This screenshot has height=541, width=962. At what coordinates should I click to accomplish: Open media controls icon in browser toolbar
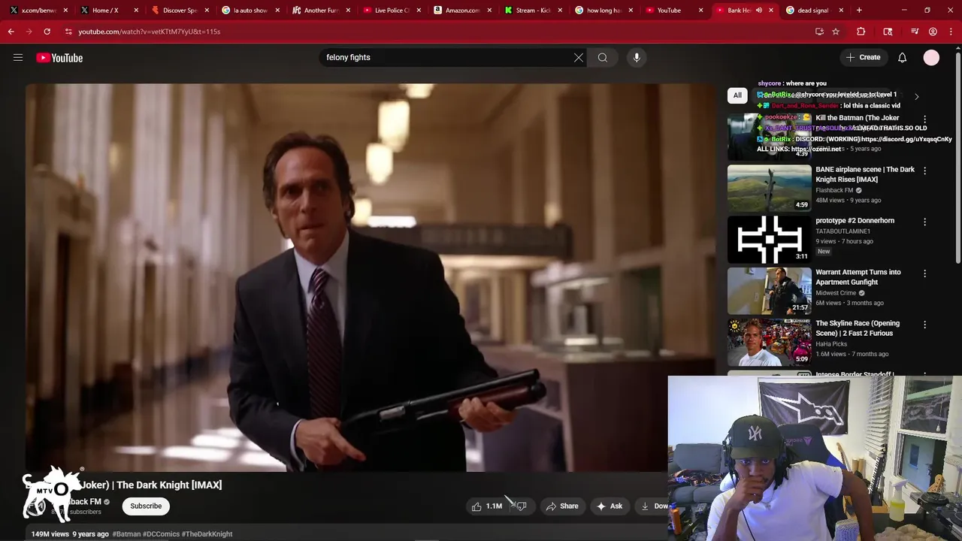915,32
